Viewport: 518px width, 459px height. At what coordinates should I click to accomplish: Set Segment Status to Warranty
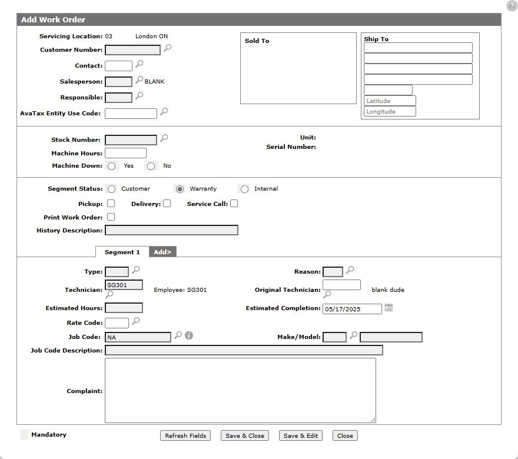pos(180,189)
